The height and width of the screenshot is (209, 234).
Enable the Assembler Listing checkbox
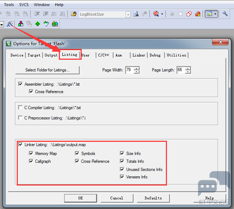(20, 84)
